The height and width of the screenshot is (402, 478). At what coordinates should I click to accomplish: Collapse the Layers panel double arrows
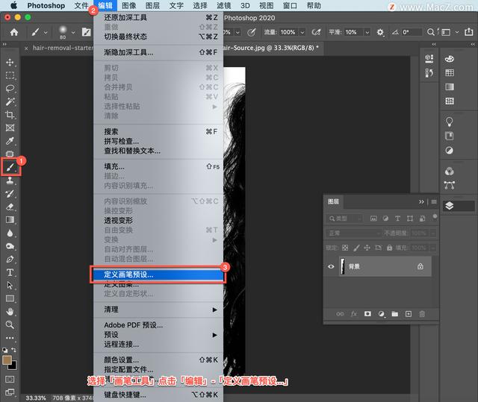coord(421,202)
